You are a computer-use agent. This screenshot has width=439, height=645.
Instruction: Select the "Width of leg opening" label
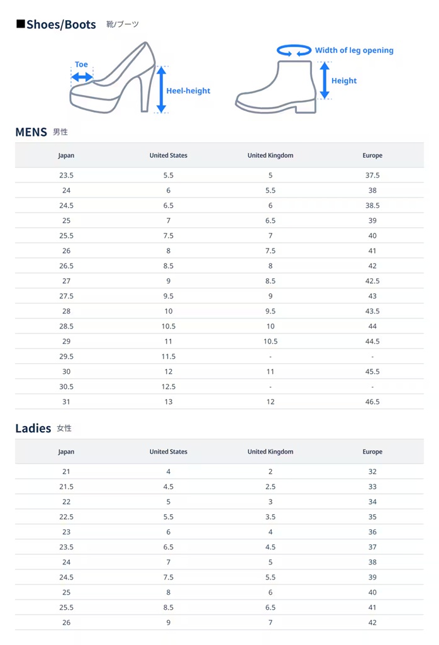click(354, 50)
